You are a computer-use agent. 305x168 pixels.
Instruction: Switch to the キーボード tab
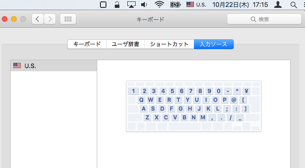pos(87,44)
